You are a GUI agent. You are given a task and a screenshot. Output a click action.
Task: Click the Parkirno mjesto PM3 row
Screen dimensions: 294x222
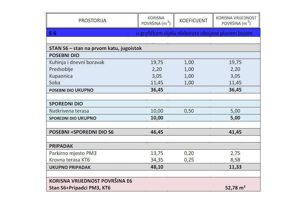pyautogui.click(x=153, y=153)
